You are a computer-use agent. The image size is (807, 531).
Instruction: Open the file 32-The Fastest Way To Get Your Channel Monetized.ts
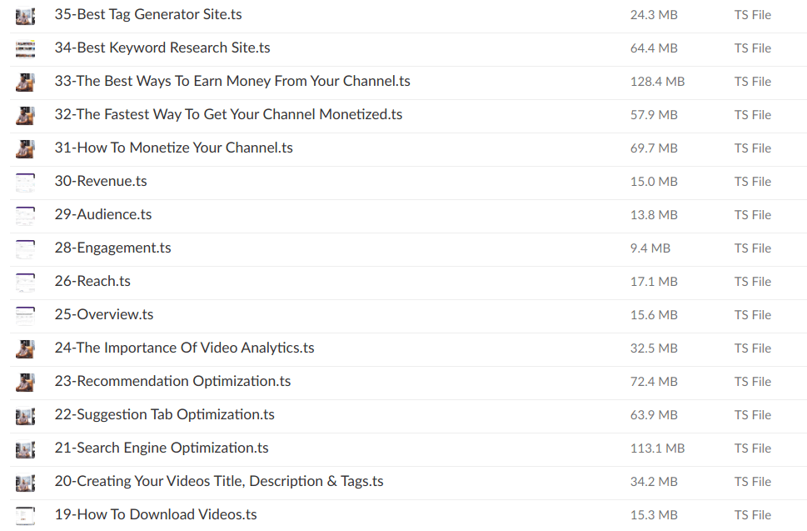(x=228, y=114)
